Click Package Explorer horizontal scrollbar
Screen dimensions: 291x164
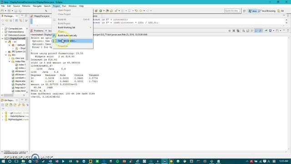pos(9,95)
